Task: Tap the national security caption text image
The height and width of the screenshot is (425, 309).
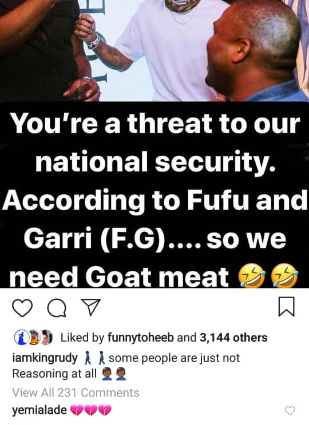Action: 154,195
